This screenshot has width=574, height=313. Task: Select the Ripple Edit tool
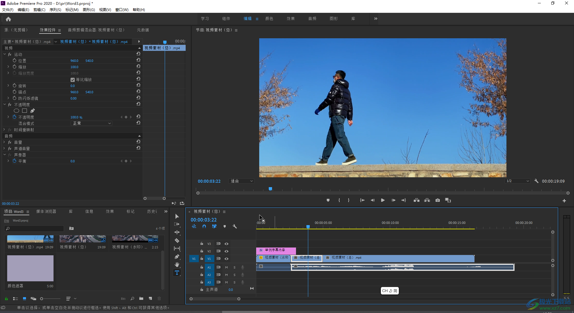177,232
